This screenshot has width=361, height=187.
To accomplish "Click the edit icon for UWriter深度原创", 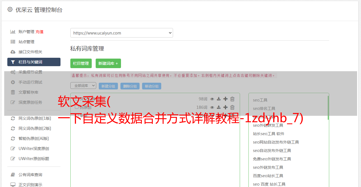I will pyautogui.click(x=13, y=149).
